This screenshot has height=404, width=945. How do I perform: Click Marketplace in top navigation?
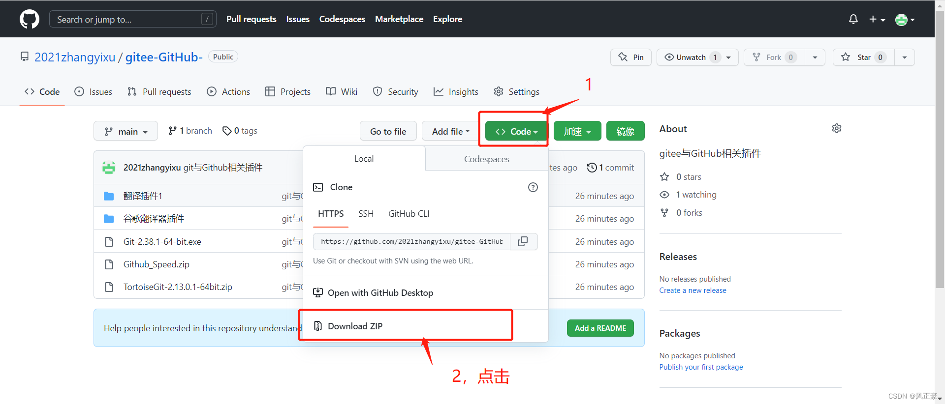399,19
